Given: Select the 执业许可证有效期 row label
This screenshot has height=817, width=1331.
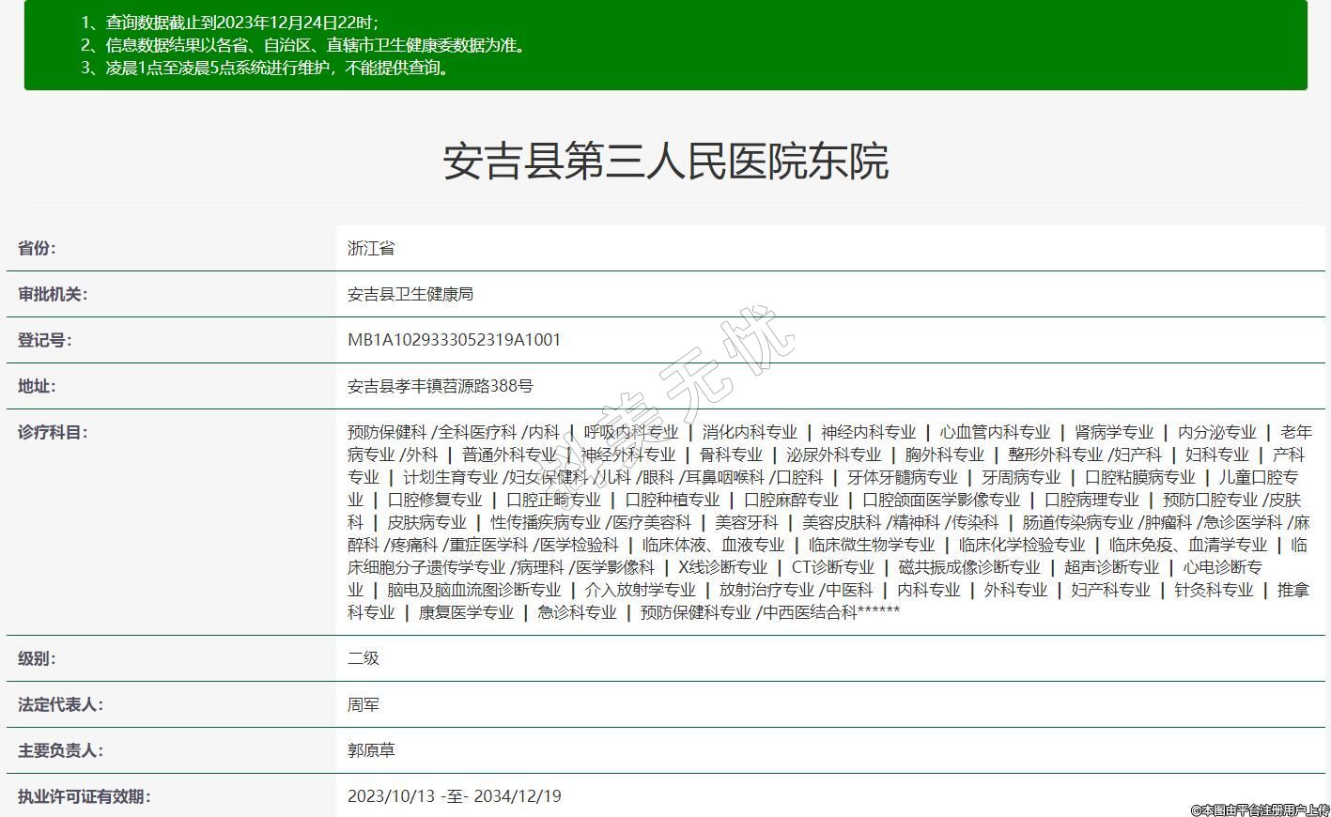Looking at the screenshot, I should [x=84, y=796].
